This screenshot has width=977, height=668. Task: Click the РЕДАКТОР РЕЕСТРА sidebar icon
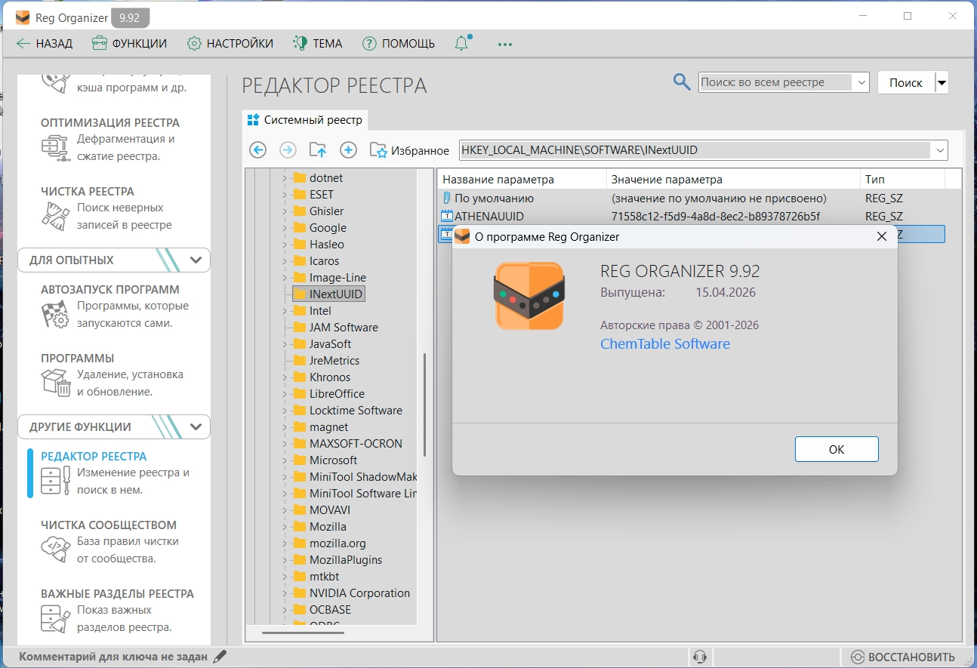click(x=55, y=482)
